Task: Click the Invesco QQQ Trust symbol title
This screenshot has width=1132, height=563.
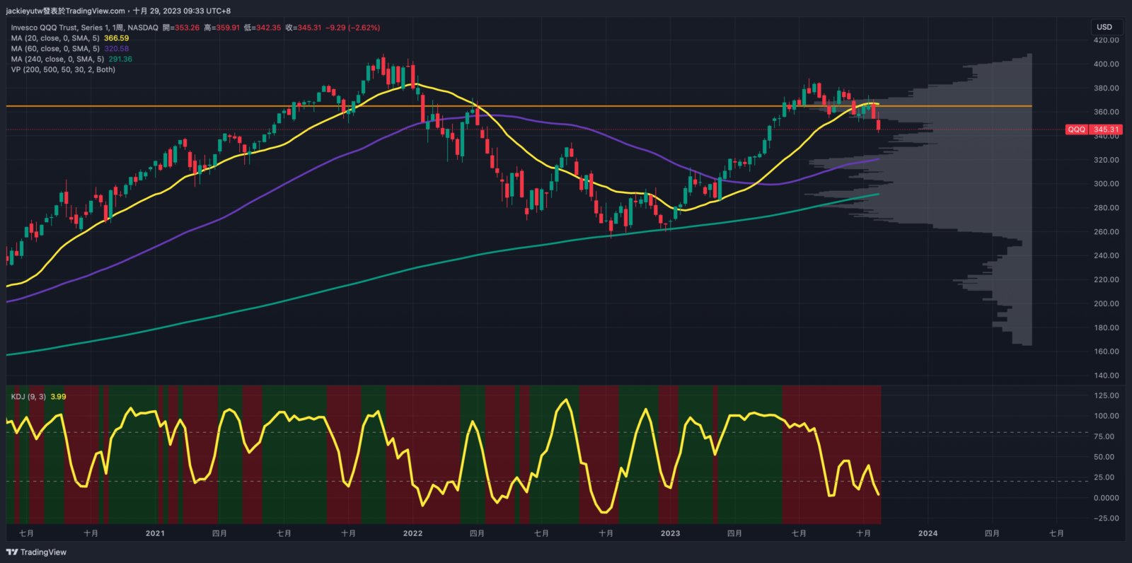Action: pyautogui.click(x=84, y=28)
